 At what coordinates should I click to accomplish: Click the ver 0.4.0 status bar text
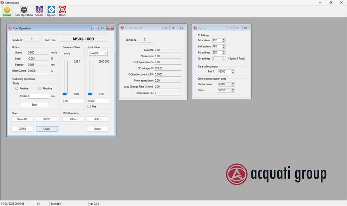[x=94, y=204]
